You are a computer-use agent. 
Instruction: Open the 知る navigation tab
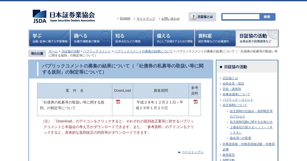(x=132, y=38)
